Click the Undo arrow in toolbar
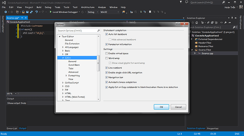This screenshot has width=244, height=136. click(36, 12)
